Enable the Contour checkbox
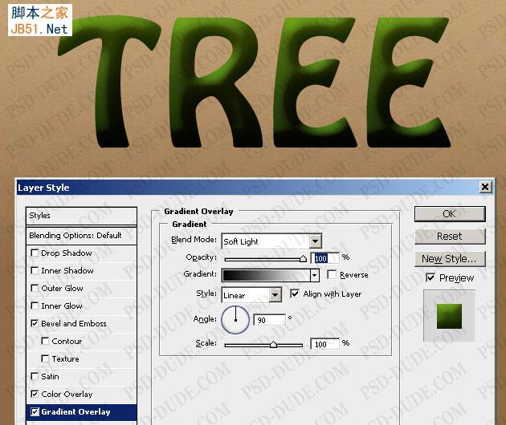Image resolution: width=506 pixels, height=425 pixels. click(45, 341)
